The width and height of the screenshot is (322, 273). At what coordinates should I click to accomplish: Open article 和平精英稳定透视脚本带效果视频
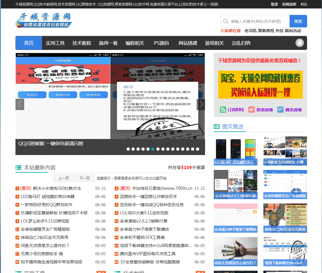(x=52, y=262)
